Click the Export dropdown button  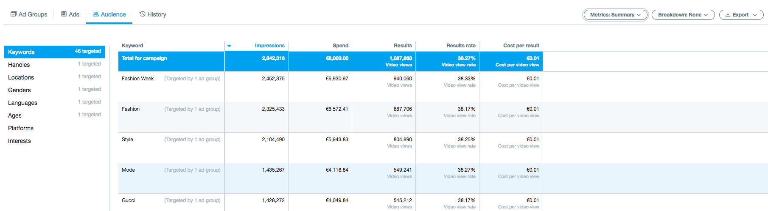tap(741, 15)
